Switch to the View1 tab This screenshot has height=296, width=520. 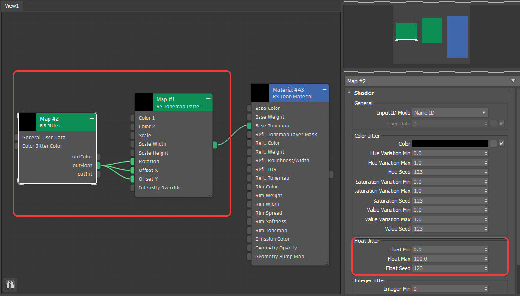point(12,6)
